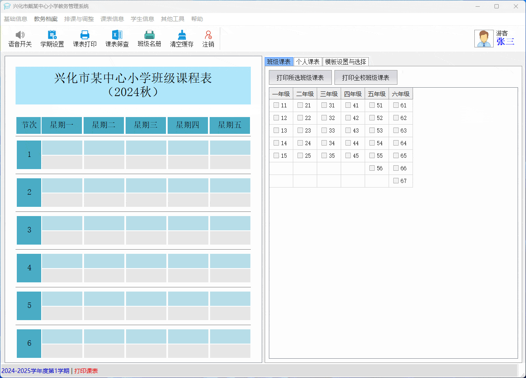Open the 班级名册 roster icon
The image size is (526, 378).
point(149,35)
